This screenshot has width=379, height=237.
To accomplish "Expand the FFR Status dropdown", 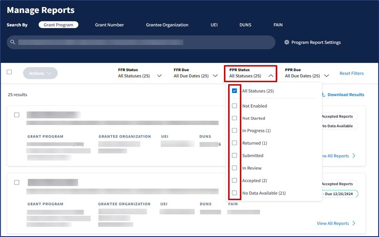I will point(159,76).
